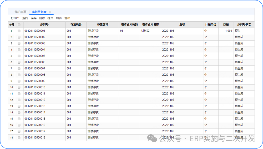This screenshot has height=149, width=263.
Task: Check the checkbox for row 1
Action: 19,31
